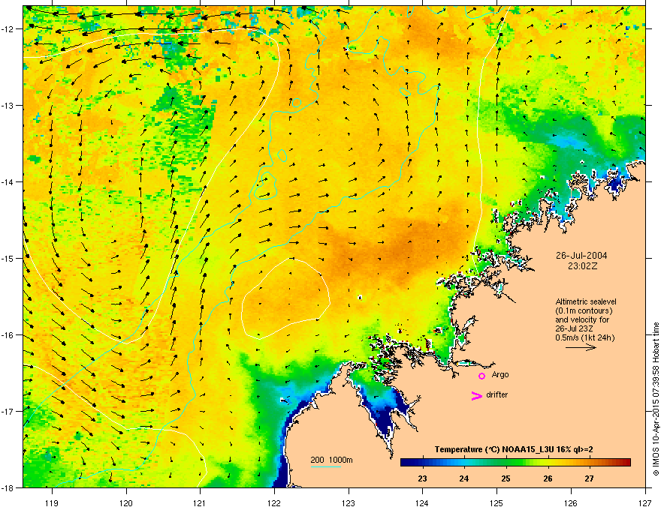Click longitude axis label 125

pyautogui.click(x=497, y=502)
